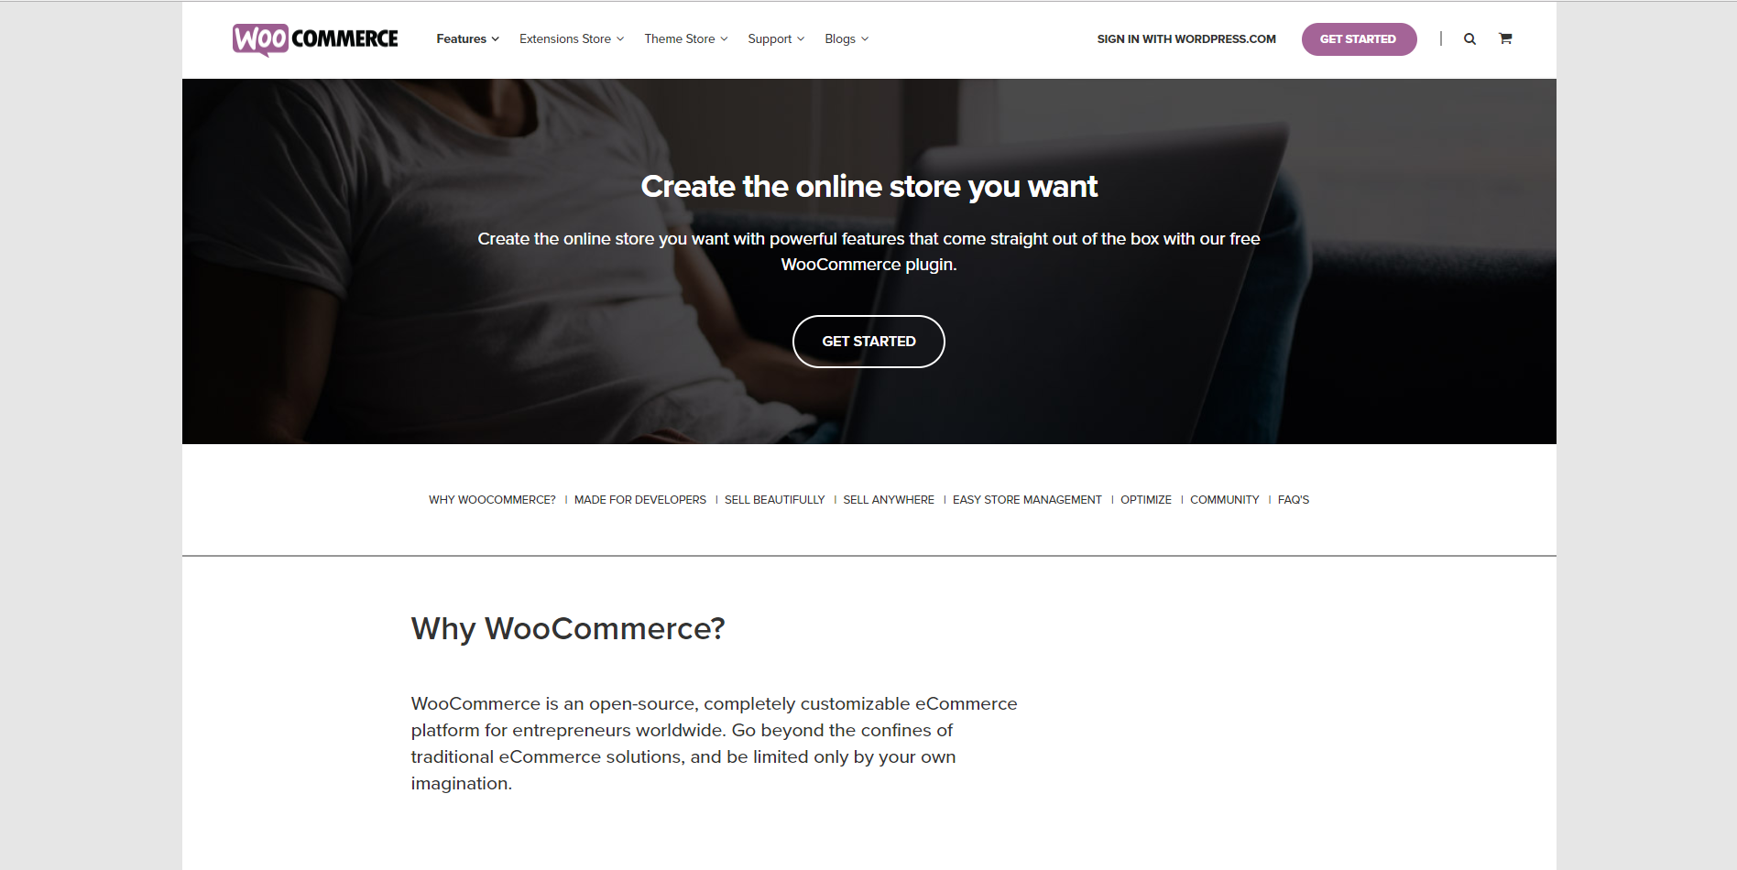Jump to Why WooCommerce? section
Viewport: 1737px width, 870px height.
point(492,500)
